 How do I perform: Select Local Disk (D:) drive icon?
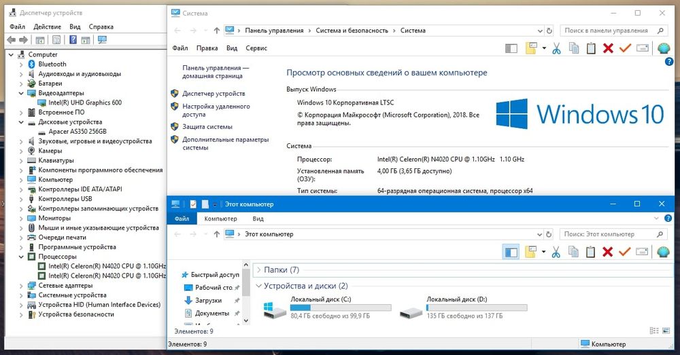click(411, 312)
